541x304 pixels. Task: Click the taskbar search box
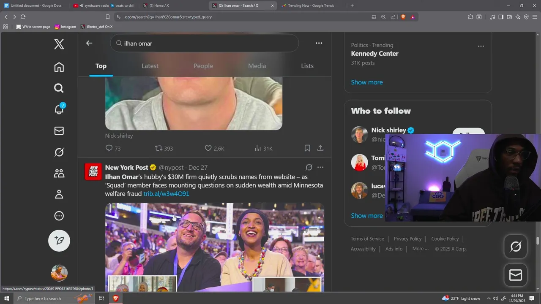[54, 299]
